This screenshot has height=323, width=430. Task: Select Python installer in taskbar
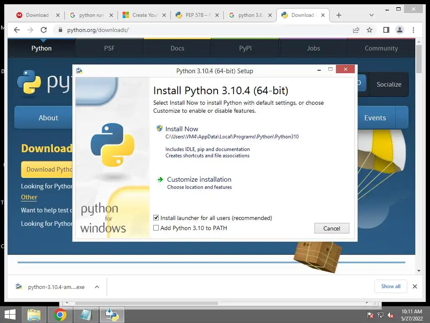[x=112, y=315]
